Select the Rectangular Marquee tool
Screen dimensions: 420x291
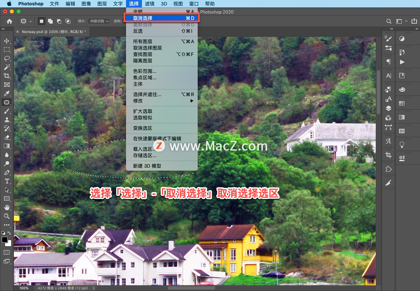pyautogui.click(x=7, y=50)
